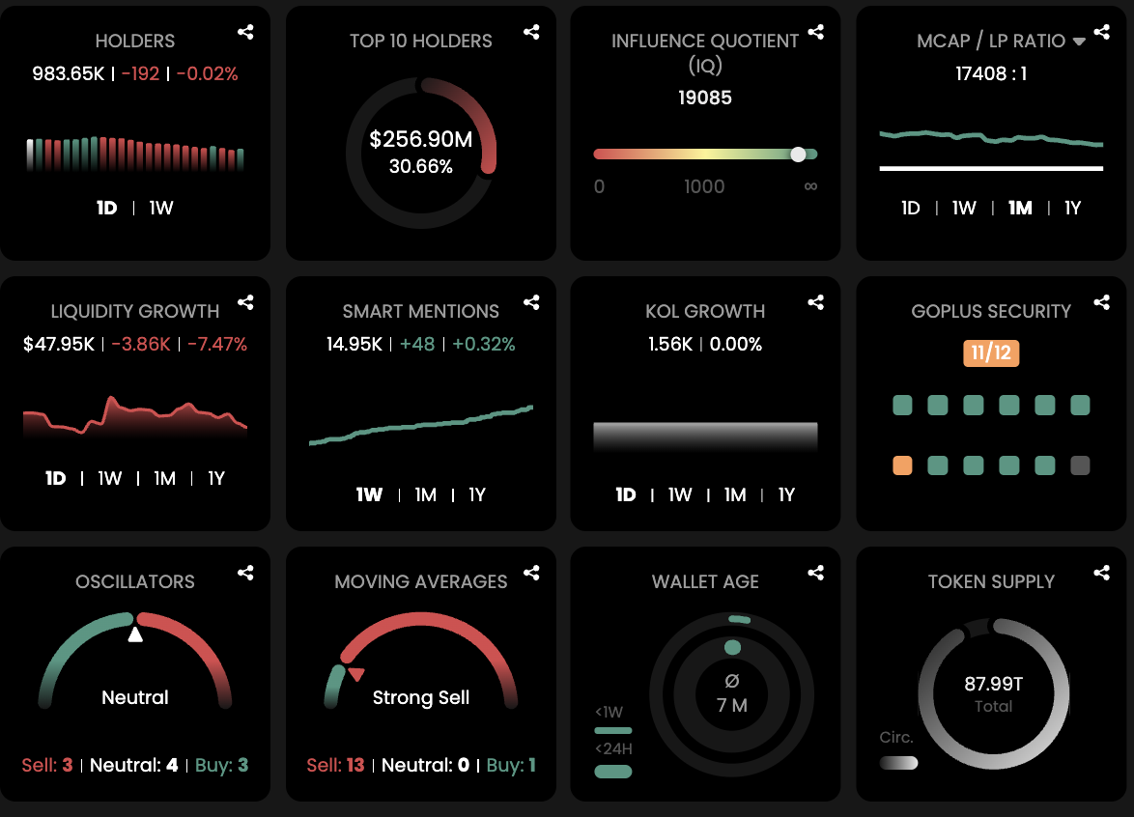Click the orange GoPlus security indicator square
Screen dimensions: 1134x817
pos(902,465)
